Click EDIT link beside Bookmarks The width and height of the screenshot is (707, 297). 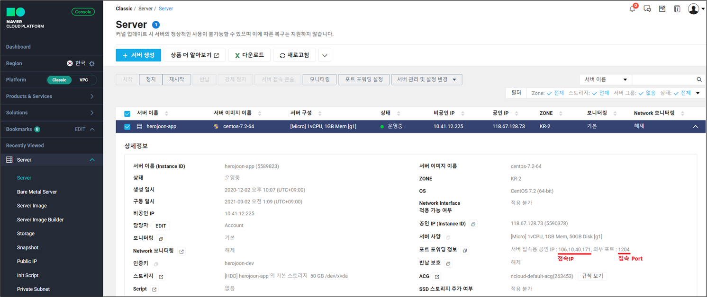[x=80, y=129]
